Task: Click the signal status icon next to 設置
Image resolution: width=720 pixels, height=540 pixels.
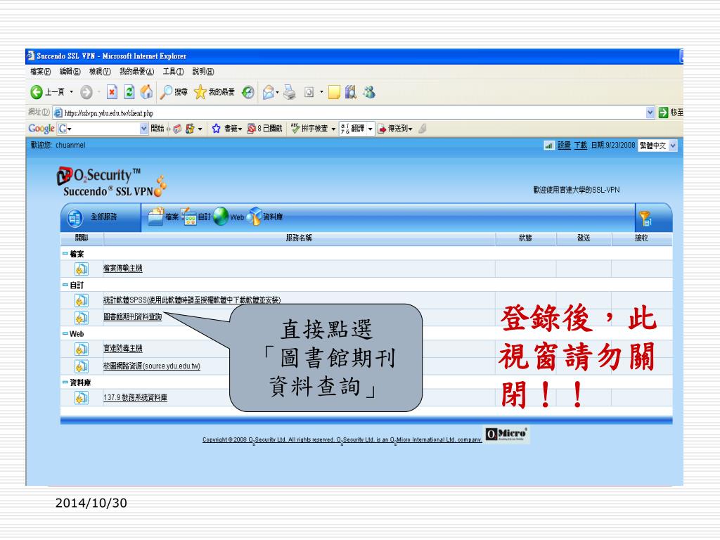Action: click(548, 146)
